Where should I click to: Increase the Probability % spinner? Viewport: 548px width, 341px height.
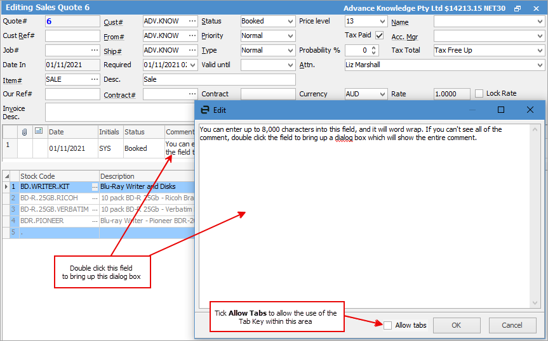pyautogui.click(x=373, y=48)
